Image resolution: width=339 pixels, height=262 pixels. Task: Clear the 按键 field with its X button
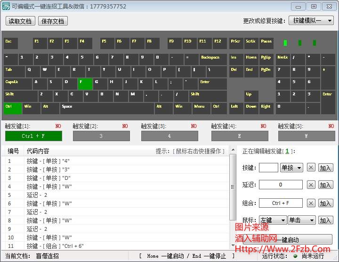point(311,168)
